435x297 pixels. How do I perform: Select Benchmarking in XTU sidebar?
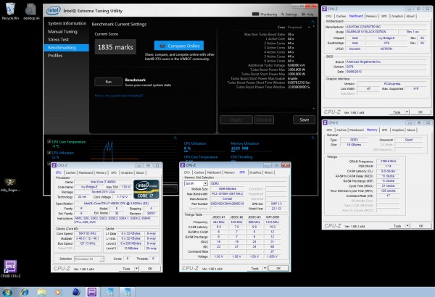pos(67,48)
